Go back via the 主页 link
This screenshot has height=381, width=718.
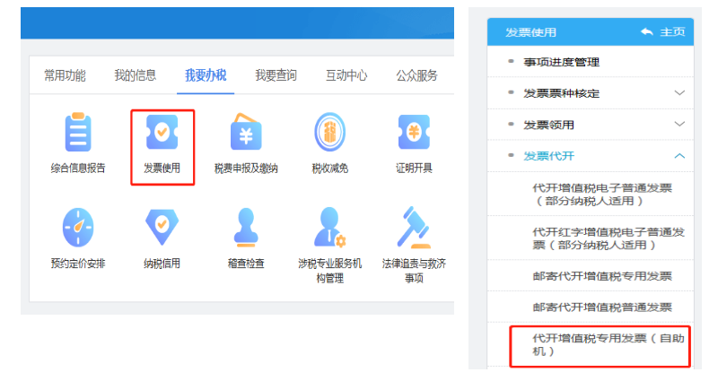[x=672, y=32]
